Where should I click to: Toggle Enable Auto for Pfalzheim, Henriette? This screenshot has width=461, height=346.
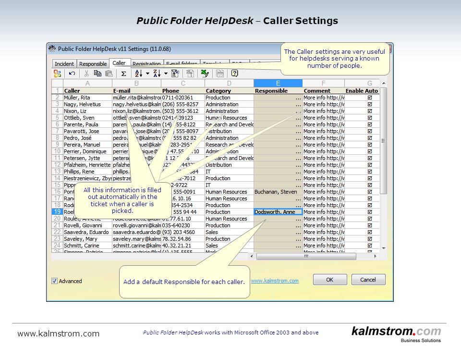coord(370,165)
